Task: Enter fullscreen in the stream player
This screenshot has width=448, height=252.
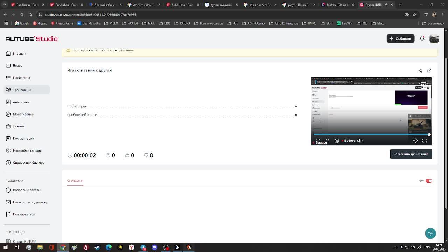Action: point(425,141)
